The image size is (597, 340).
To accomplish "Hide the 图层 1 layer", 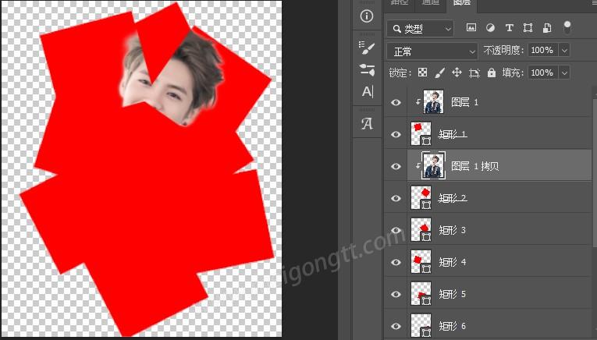I will point(396,102).
